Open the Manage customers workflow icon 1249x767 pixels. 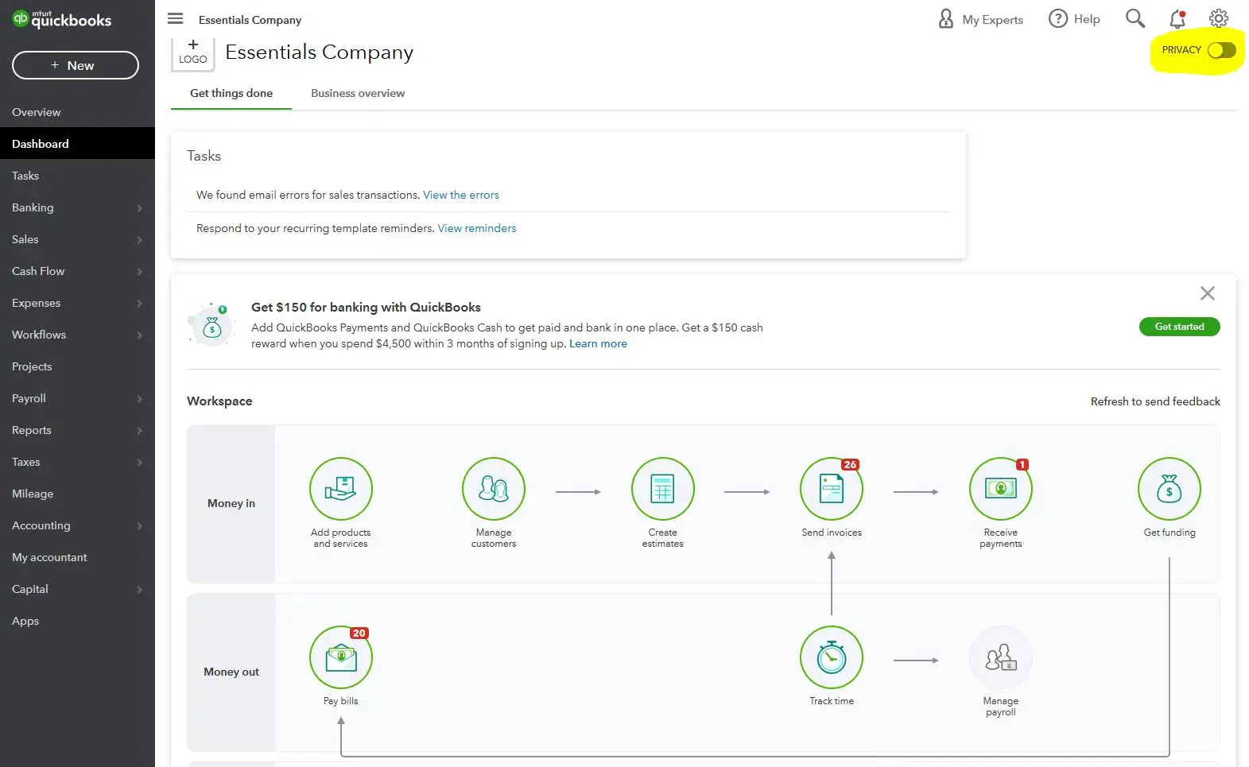(x=494, y=489)
